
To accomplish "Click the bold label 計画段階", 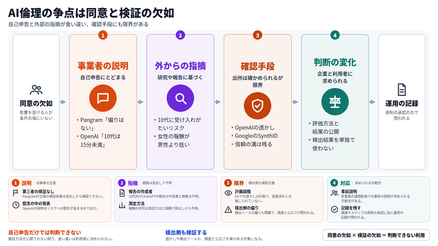I will pyautogui.click(x=243, y=192).
